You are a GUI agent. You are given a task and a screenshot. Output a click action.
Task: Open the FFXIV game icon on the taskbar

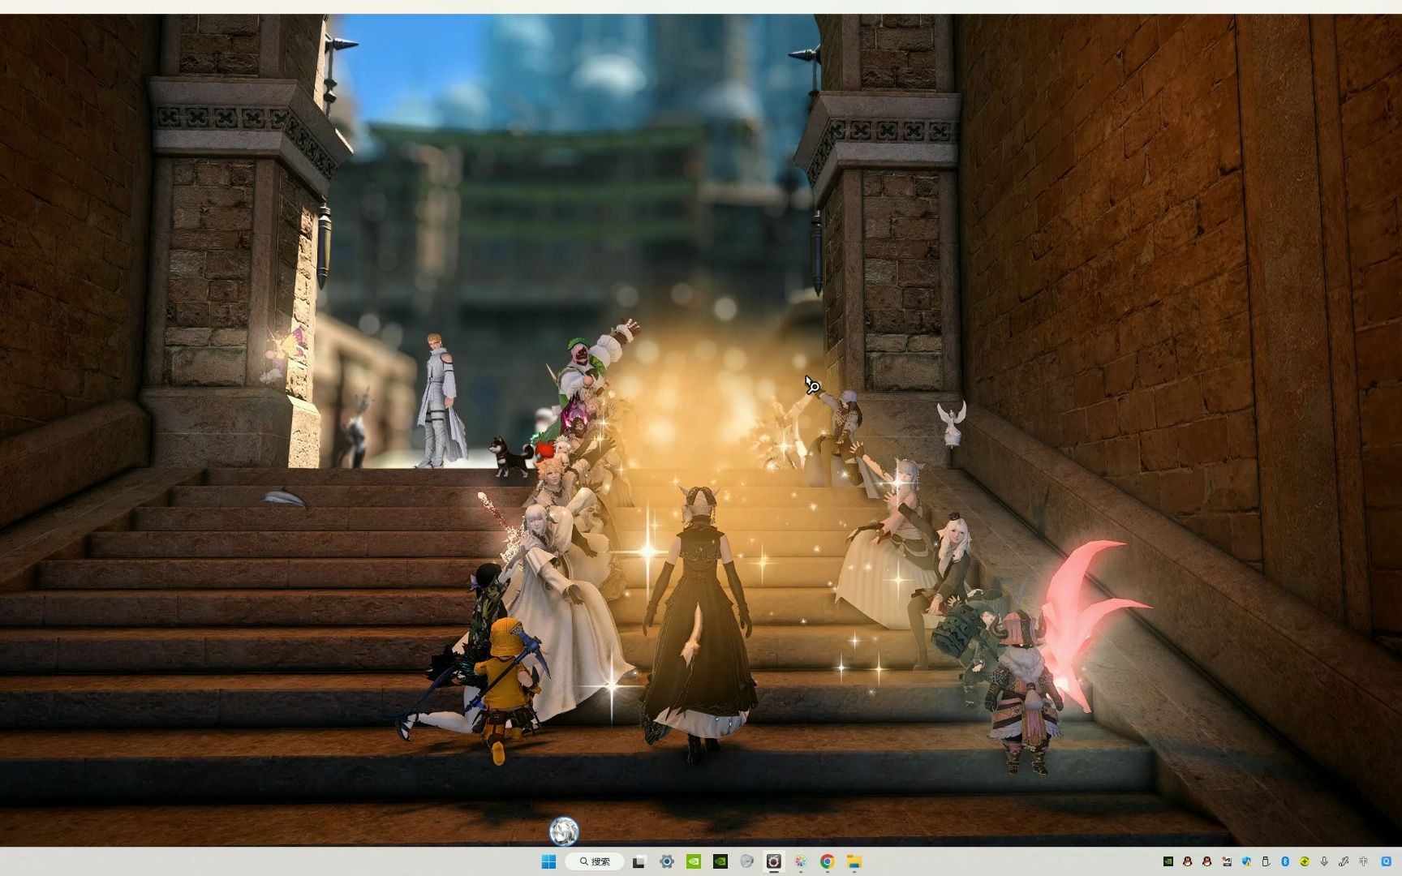[773, 862]
